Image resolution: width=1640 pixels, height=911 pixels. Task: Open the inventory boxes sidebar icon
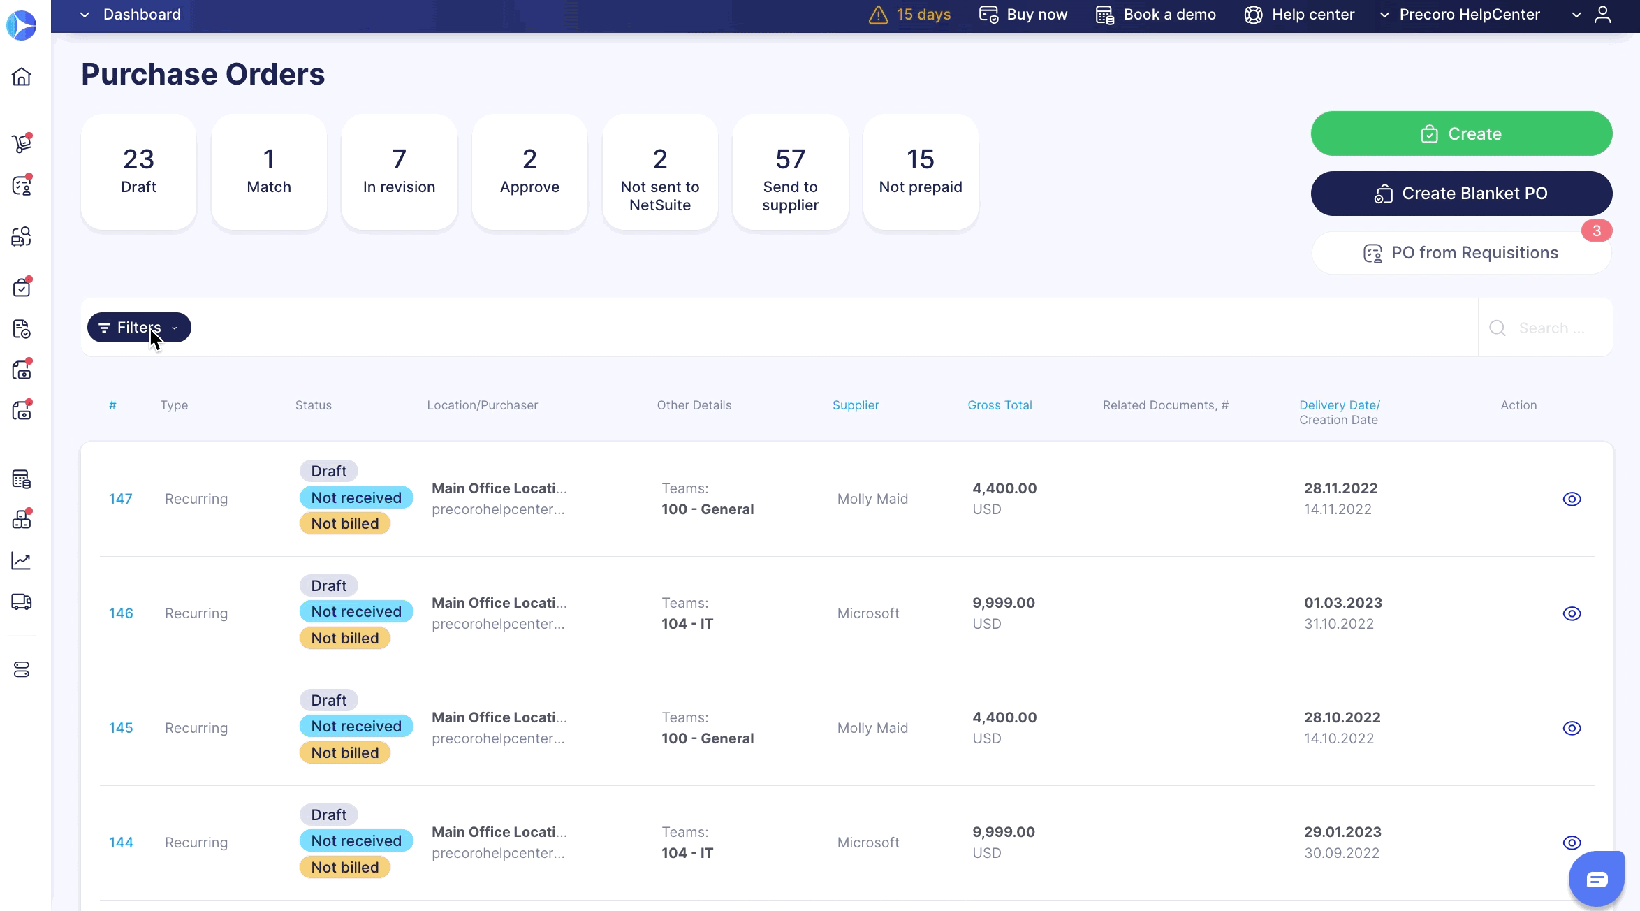22,519
